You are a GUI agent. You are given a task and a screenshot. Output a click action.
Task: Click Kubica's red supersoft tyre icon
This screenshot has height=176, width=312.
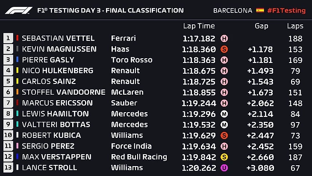click(x=224, y=135)
